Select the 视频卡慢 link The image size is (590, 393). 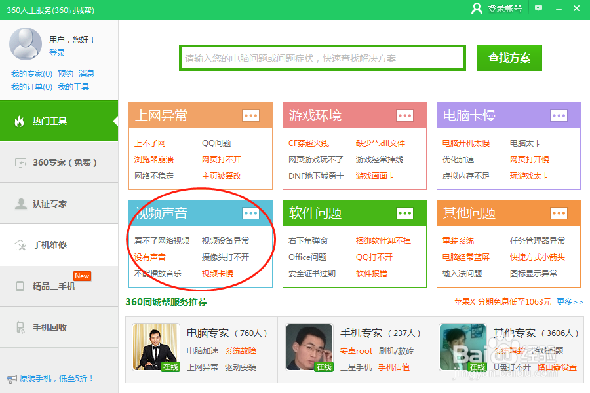pos(218,273)
